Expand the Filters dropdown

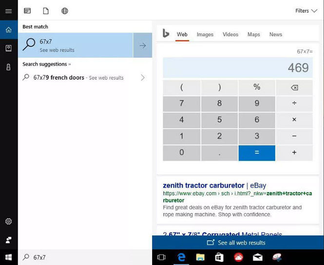306,11
